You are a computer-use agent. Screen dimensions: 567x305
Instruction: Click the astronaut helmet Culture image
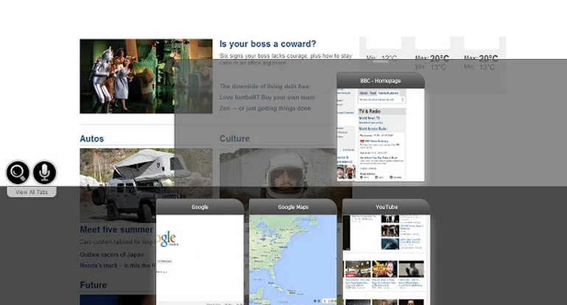pos(286,174)
